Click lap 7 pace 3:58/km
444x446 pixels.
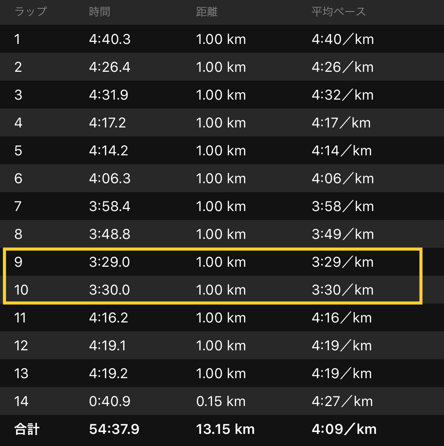[x=343, y=206]
